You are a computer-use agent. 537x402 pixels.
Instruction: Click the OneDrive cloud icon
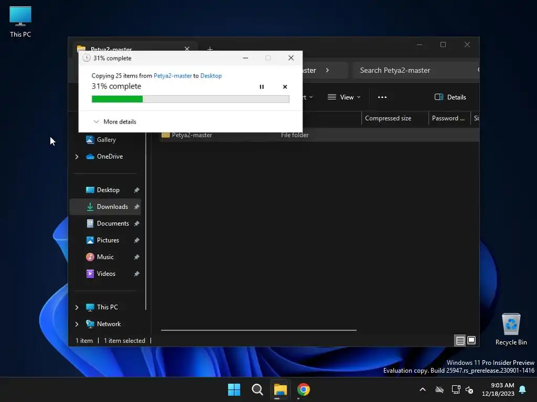click(90, 157)
